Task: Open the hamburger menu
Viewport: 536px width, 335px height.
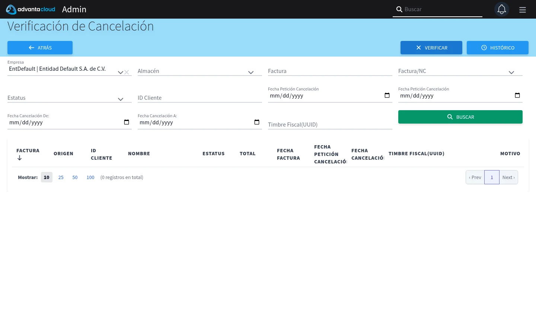Action: pyautogui.click(x=523, y=10)
